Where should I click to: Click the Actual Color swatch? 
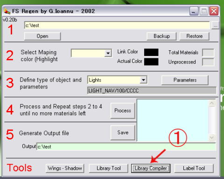[151, 62]
